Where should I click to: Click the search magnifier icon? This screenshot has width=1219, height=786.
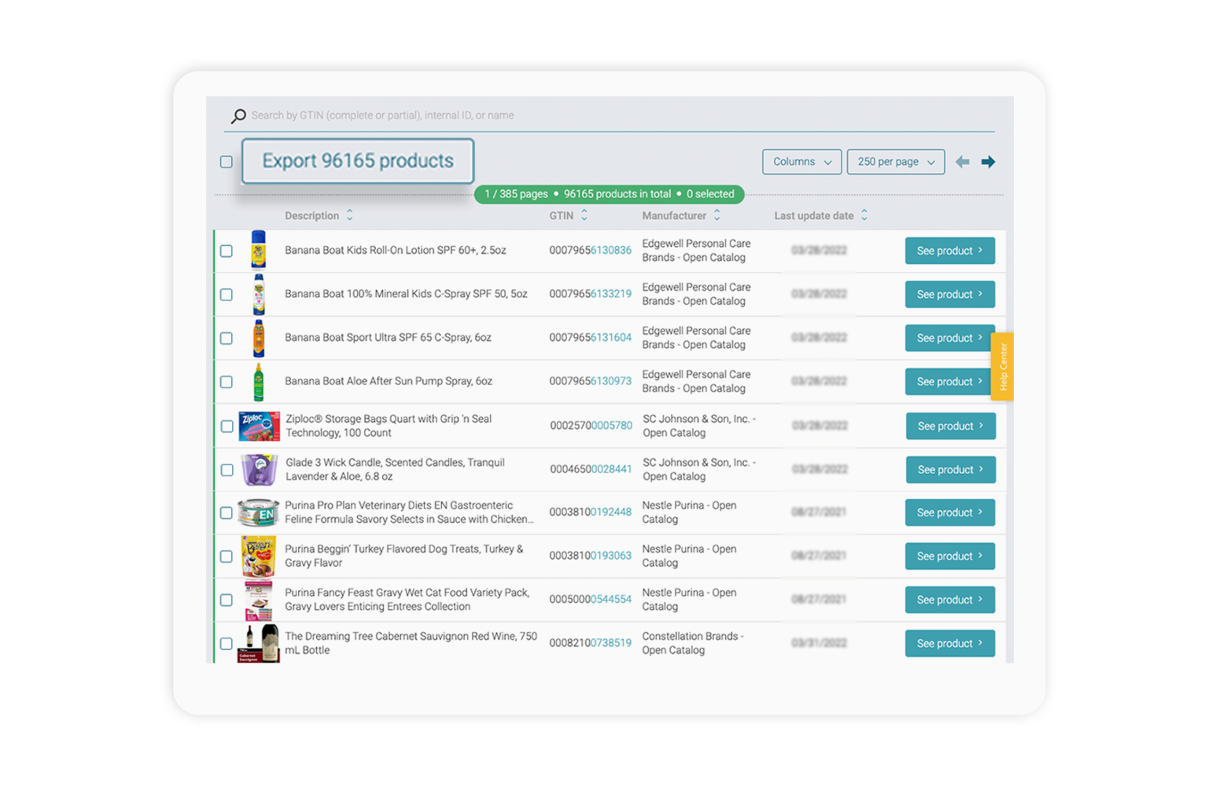tap(238, 116)
